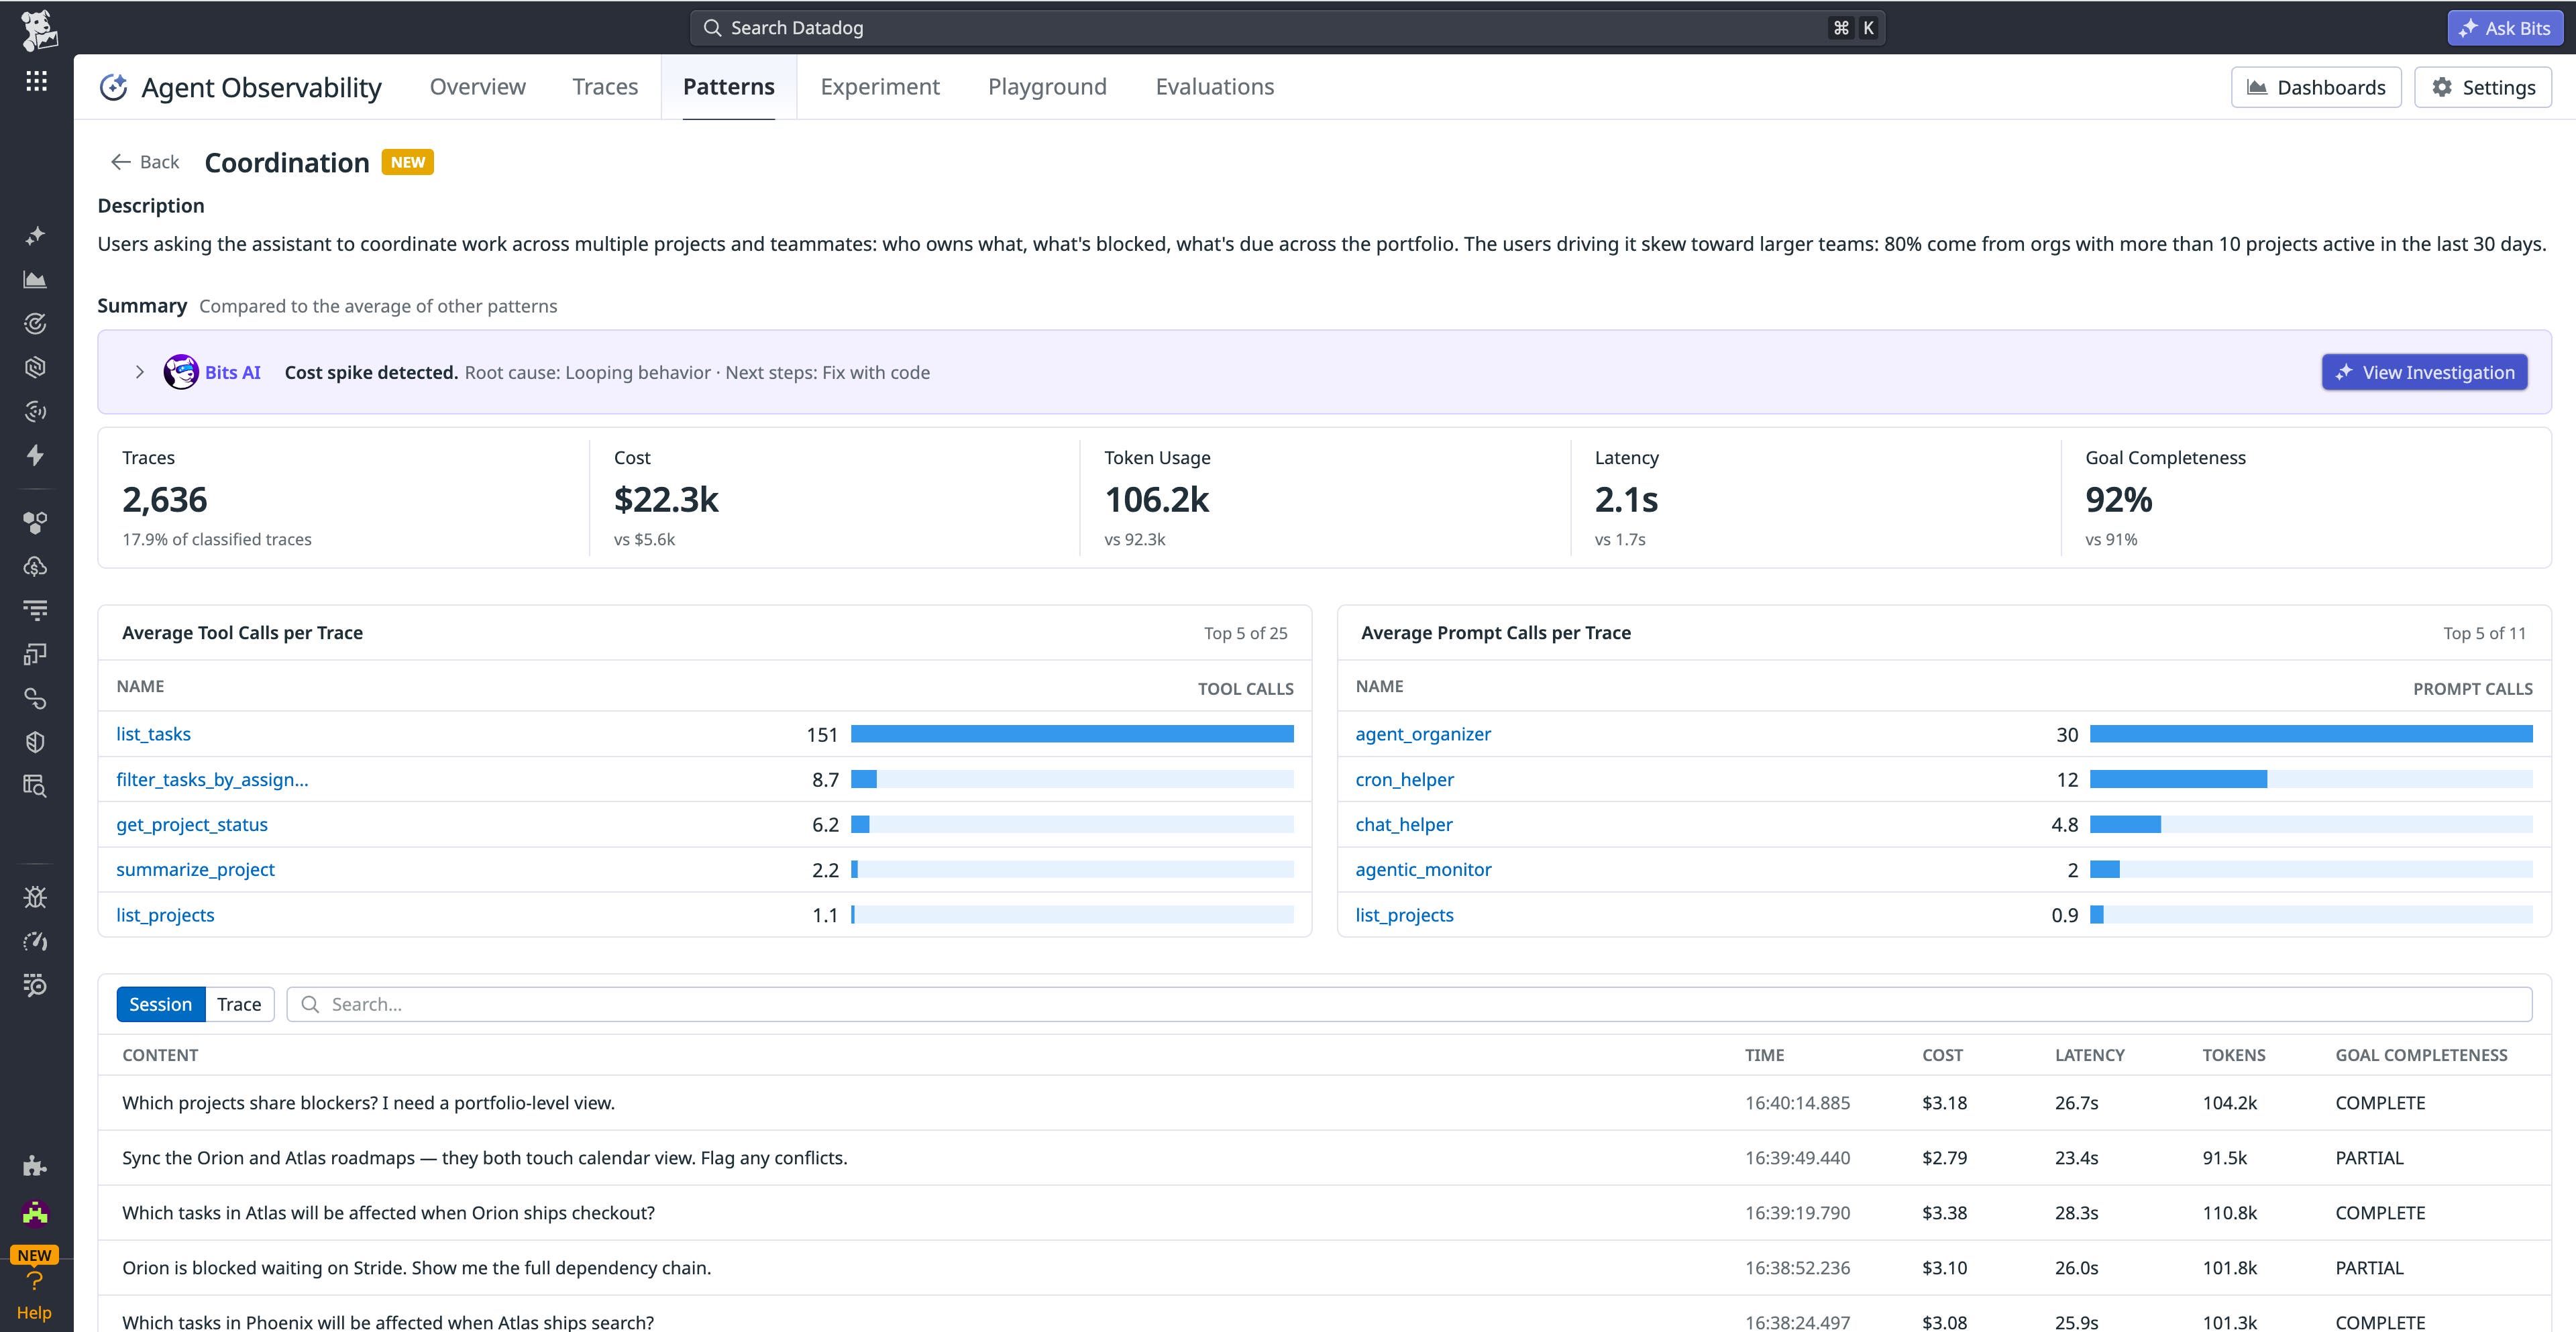The height and width of the screenshot is (1332, 2576).
Task: Open the puzzle piece integrations icon
Action: click(35, 1166)
